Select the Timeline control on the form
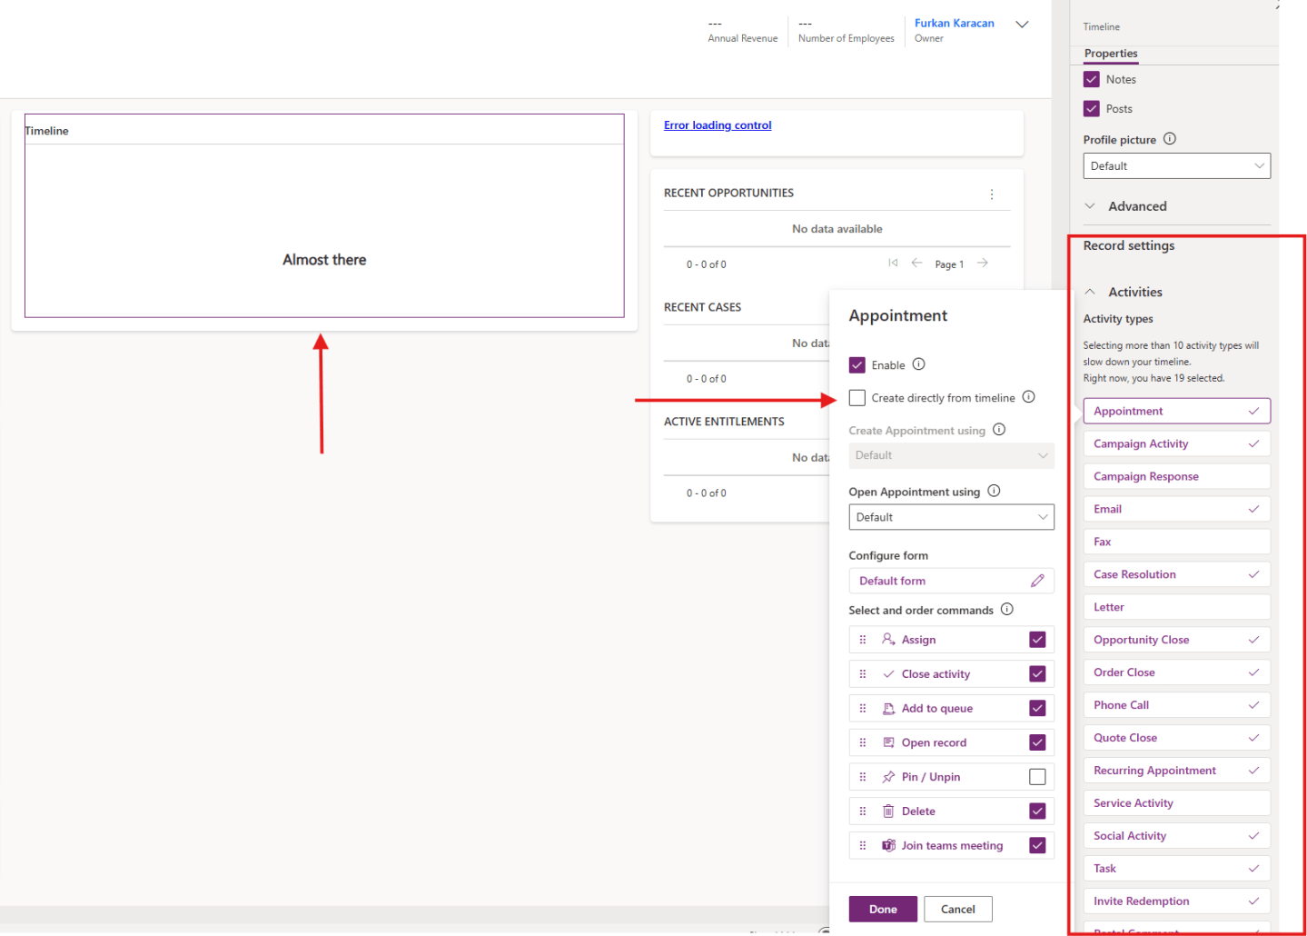 tap(324, 215)
